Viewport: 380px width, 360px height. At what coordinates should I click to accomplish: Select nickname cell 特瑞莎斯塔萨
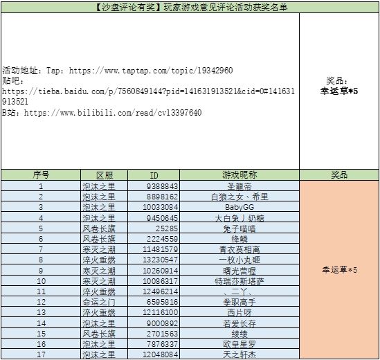click(239, 281)
